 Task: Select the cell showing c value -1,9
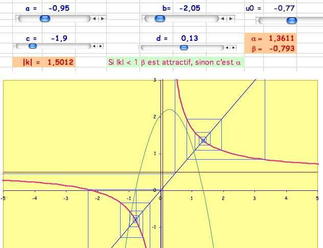[59, 38]
